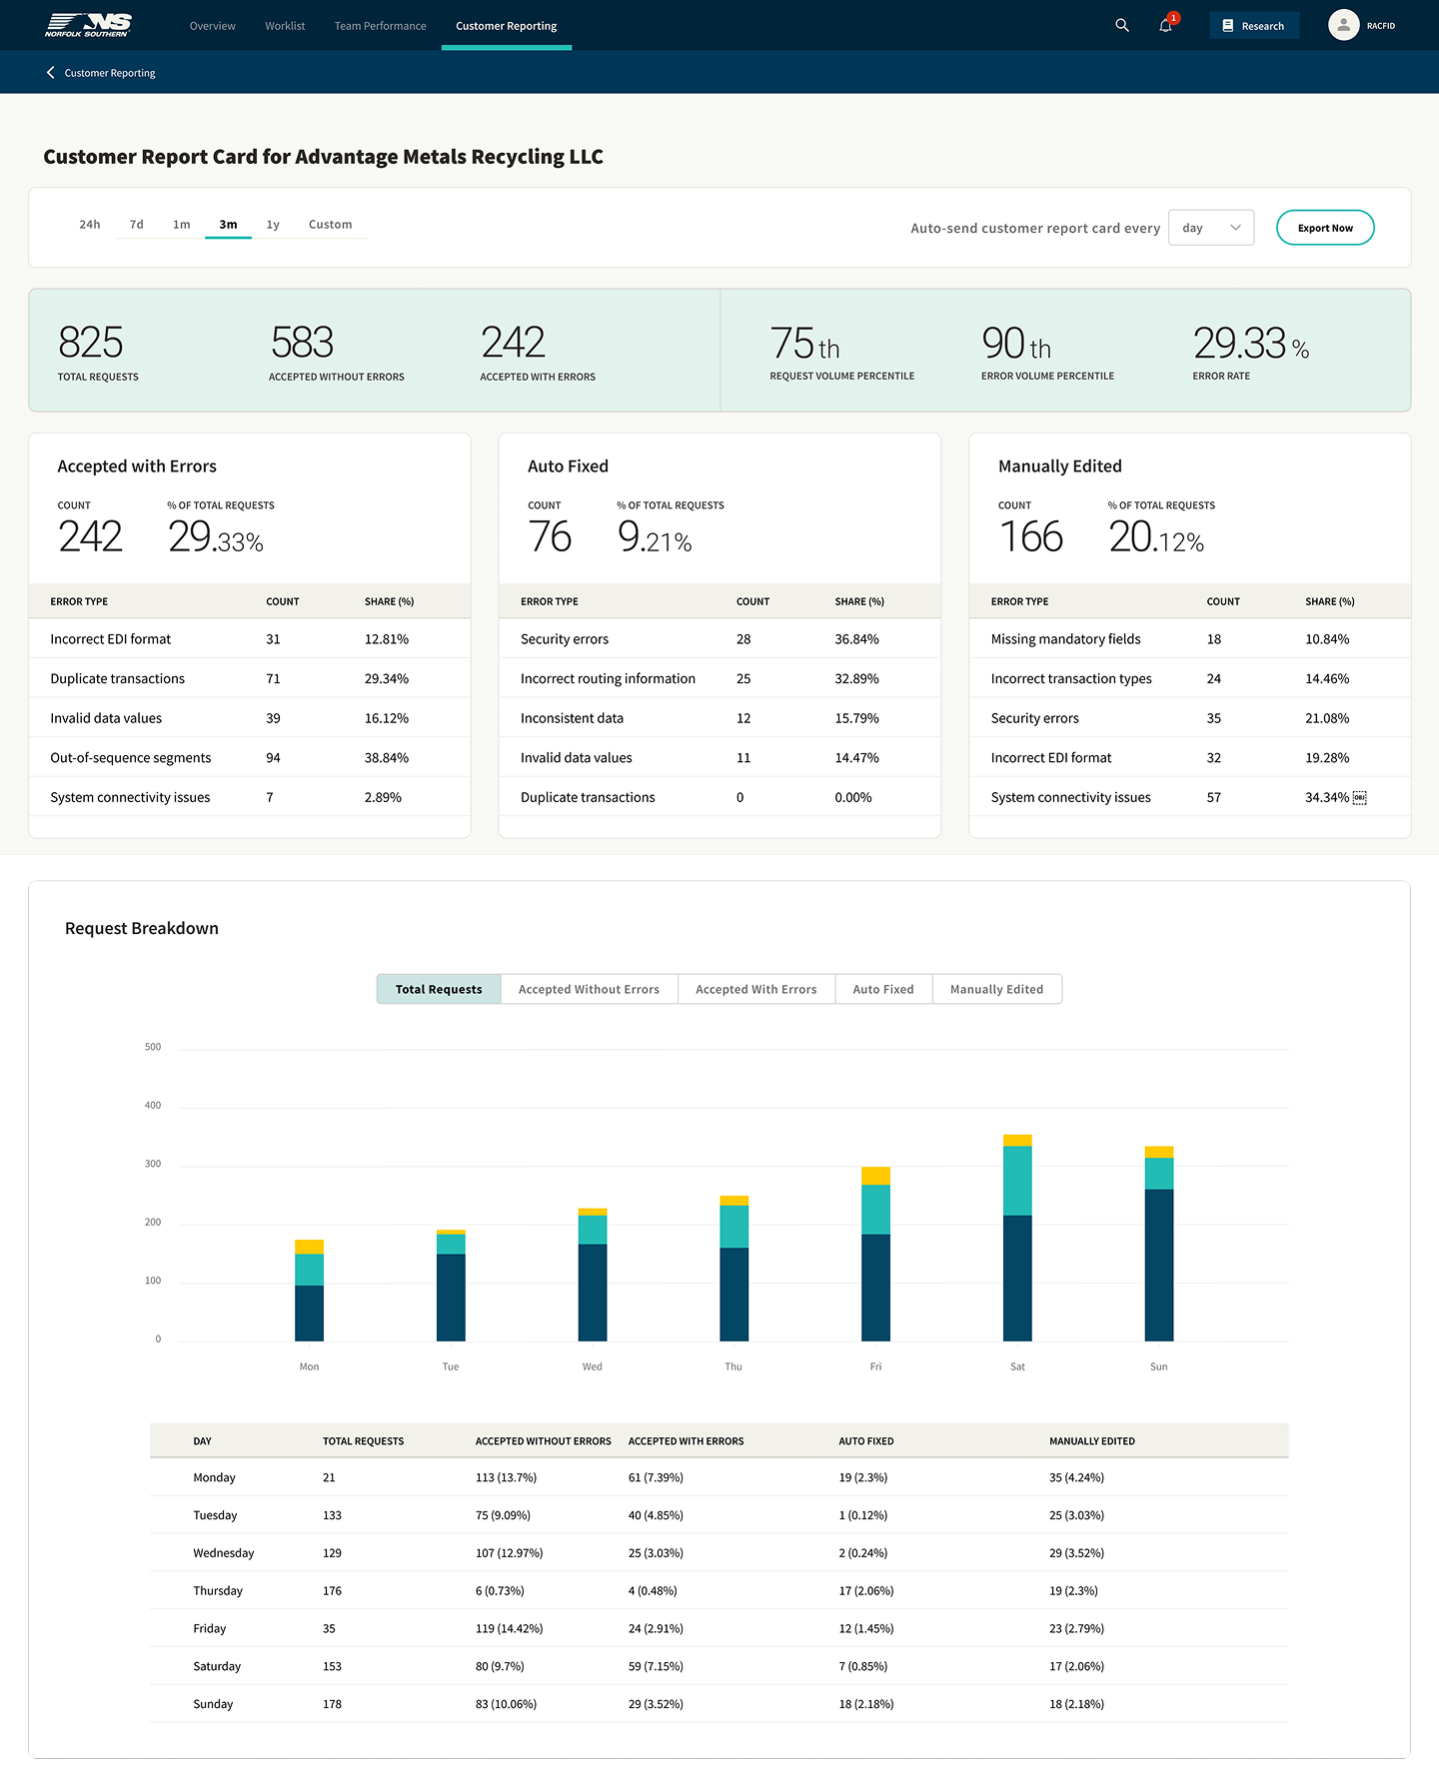
Task: Select the 24h time range
Action: (90, 225)
